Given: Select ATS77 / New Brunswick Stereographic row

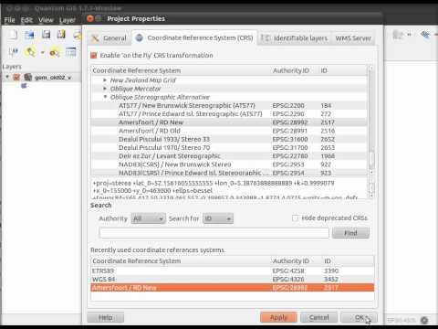Looking at the screenshot, I should coord(229,105).
